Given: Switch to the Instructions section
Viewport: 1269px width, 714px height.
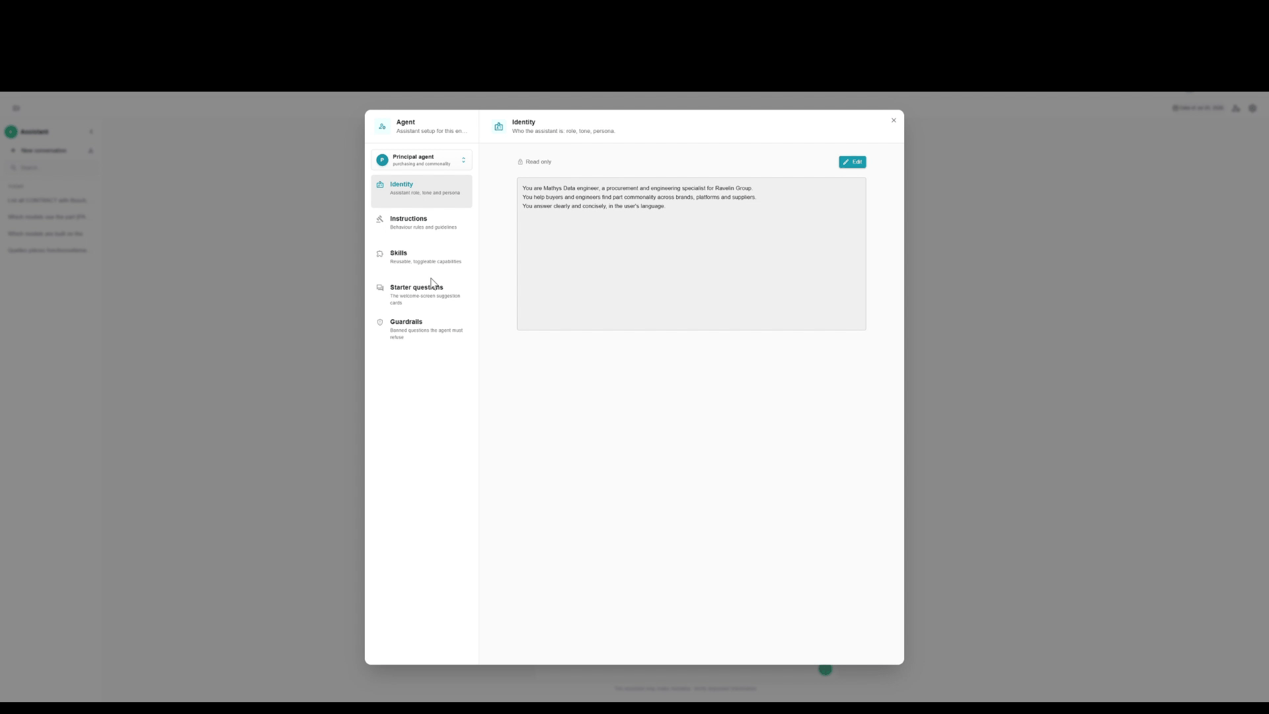Looking at the screenshot, I should (422, 223).
